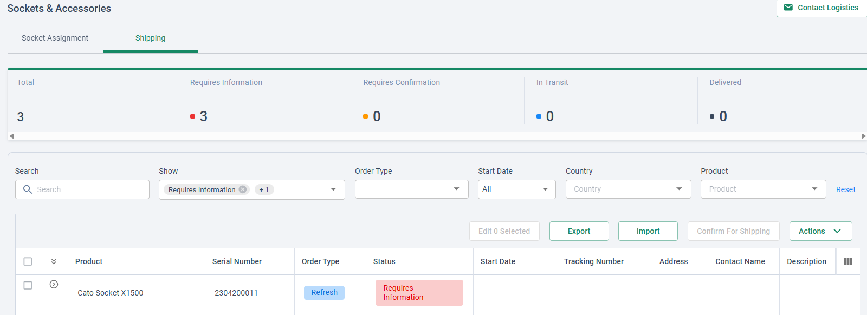The image size is (867, 315).
Task: Click the Export button
Action: (579, 231)
